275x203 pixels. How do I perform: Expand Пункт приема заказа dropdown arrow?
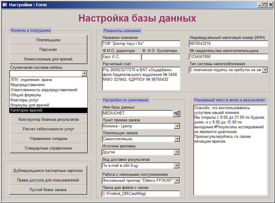[x=177, y=126]
